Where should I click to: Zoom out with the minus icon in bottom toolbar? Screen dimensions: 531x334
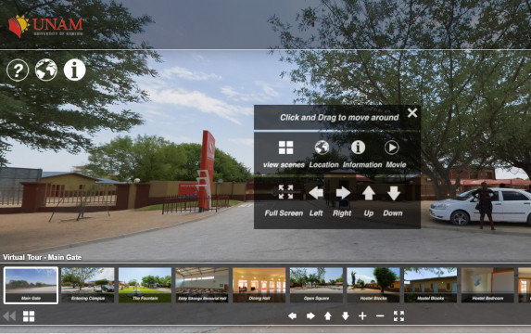(380, 316)
